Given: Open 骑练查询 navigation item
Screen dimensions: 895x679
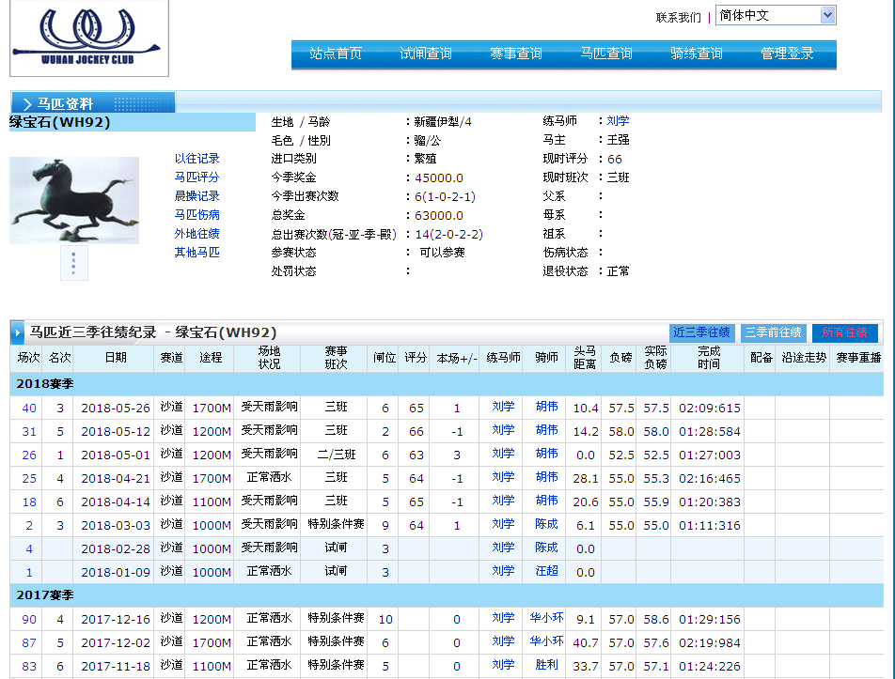Looking at the screenshot, I should [697, 54].
